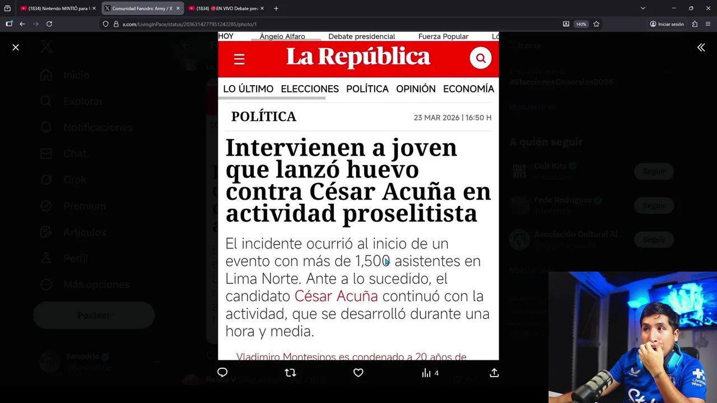Viewport: 717px width, 403px height.
Task: Share the post with the share icon
Action: [x=494, y=373]
